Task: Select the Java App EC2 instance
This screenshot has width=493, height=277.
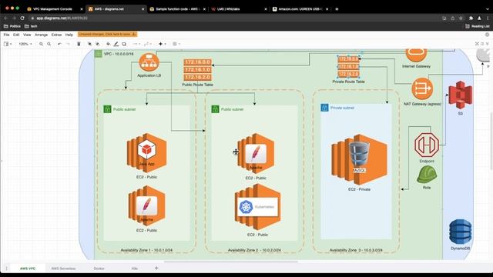Action: (x=146, y=152)
